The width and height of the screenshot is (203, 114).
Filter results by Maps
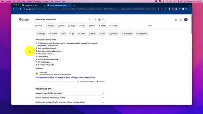(x=82, y=26)
